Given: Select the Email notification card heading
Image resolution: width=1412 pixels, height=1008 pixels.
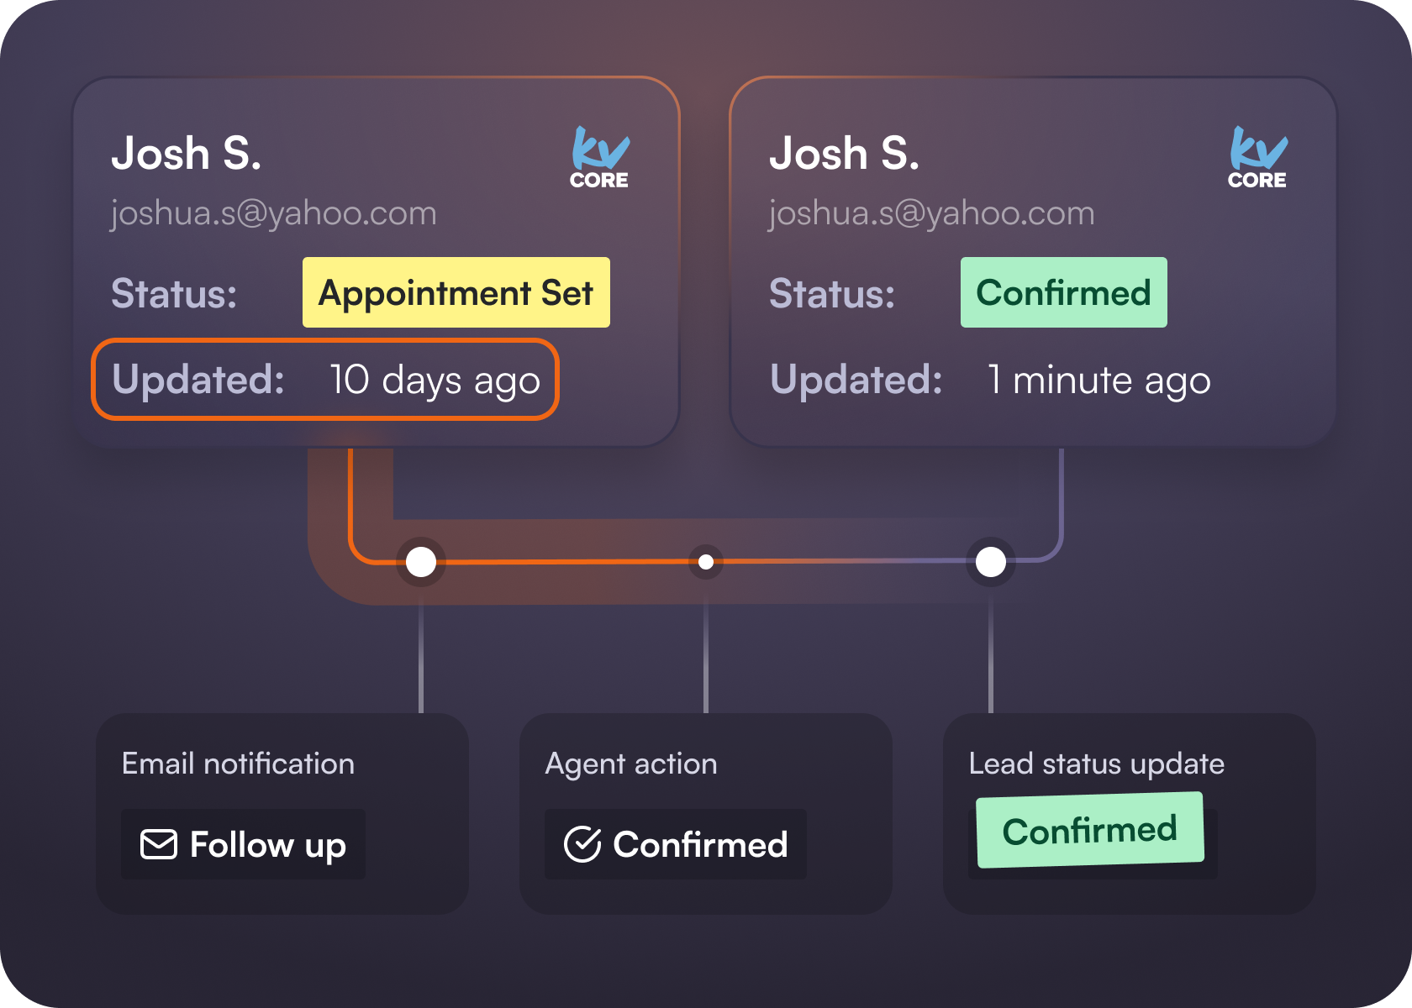Looking at the screenshot, I should [x=239, y=764].
